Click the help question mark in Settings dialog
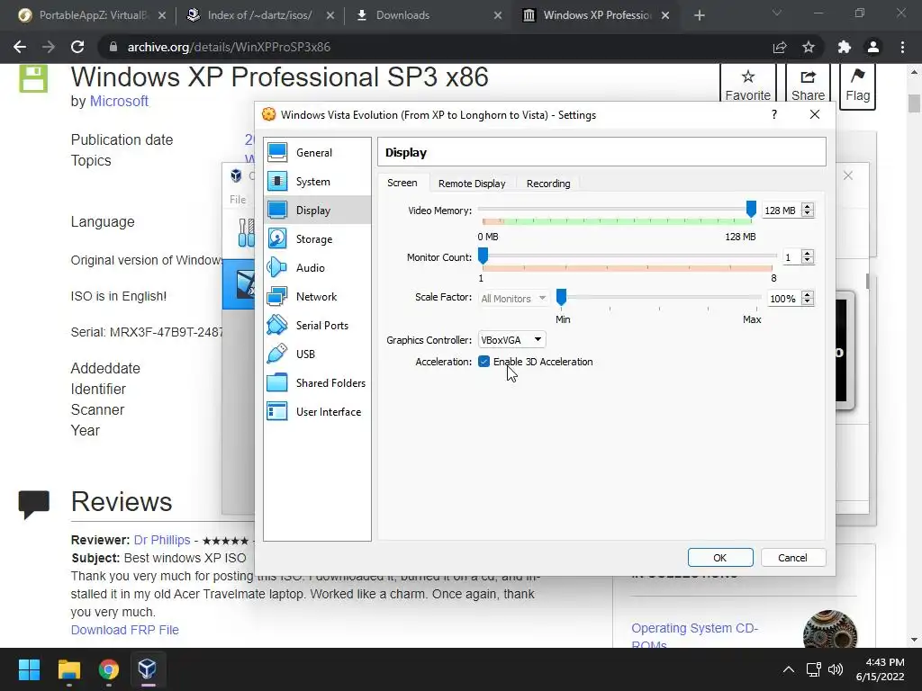The image size is (922, 691). pyautogui.click(x=773, y=114)
